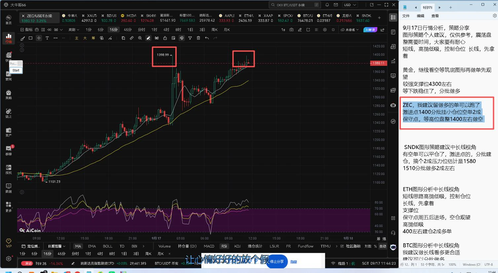Click the AI解读 button
This screenshot has width=498, height=273.
pos(370,30)
